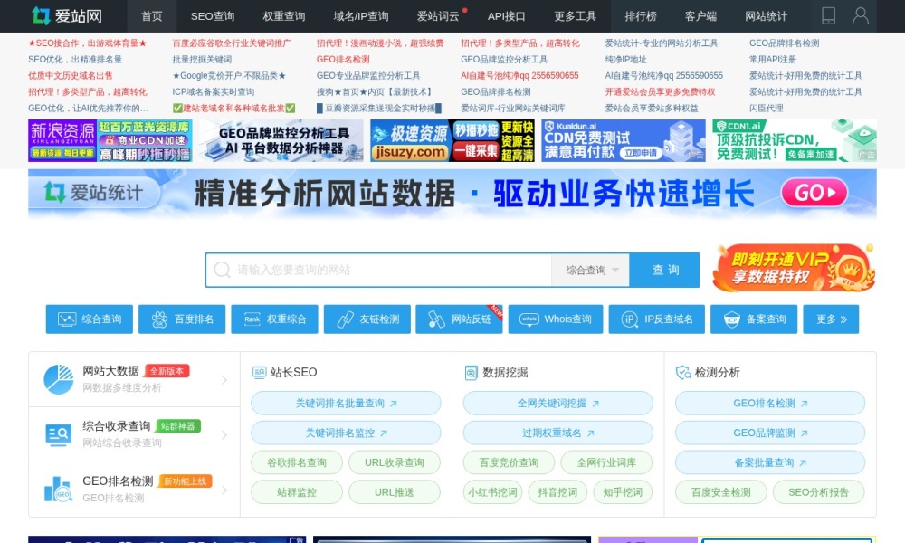
Task: Open 过期权重域名 link
Action: tap(558, 433)
